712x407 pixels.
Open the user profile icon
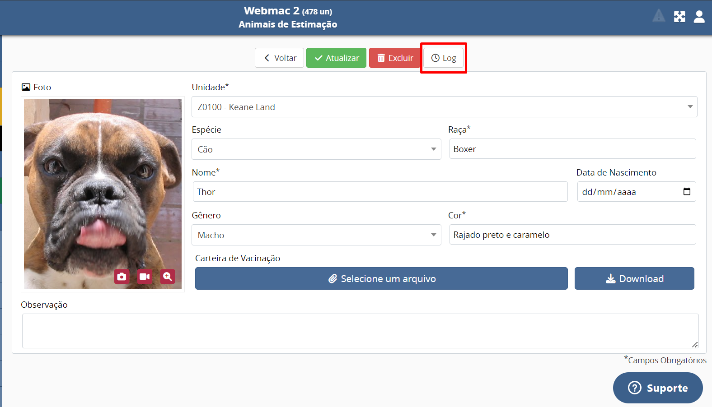[x=699, y=17]
